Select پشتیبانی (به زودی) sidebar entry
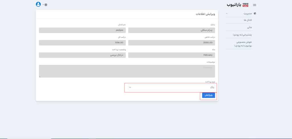 click(x=242, y=35)
